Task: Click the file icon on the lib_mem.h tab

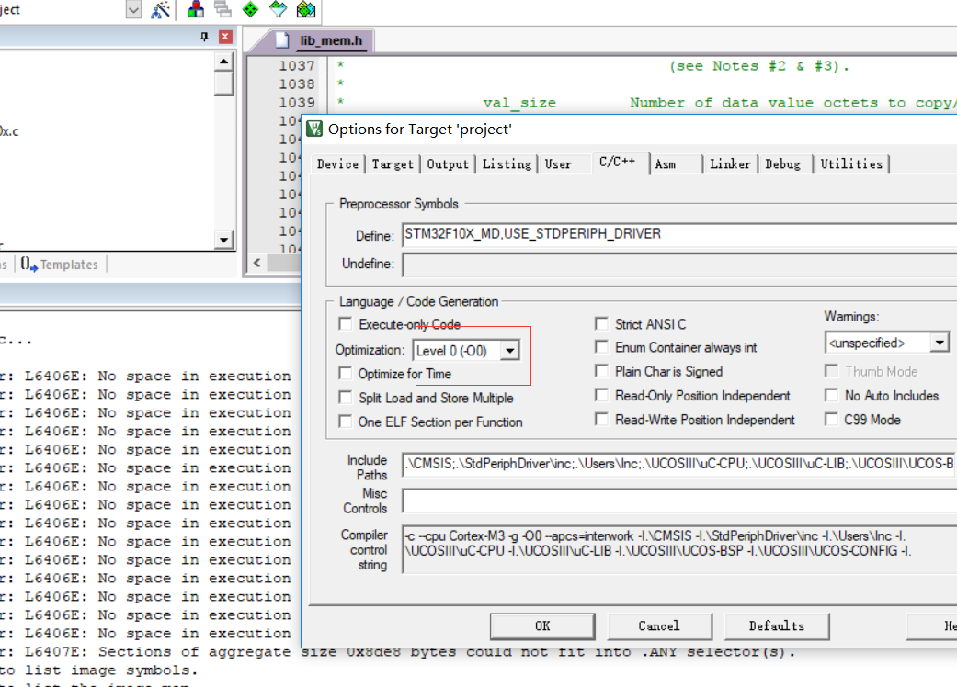Action: (281, 40)
